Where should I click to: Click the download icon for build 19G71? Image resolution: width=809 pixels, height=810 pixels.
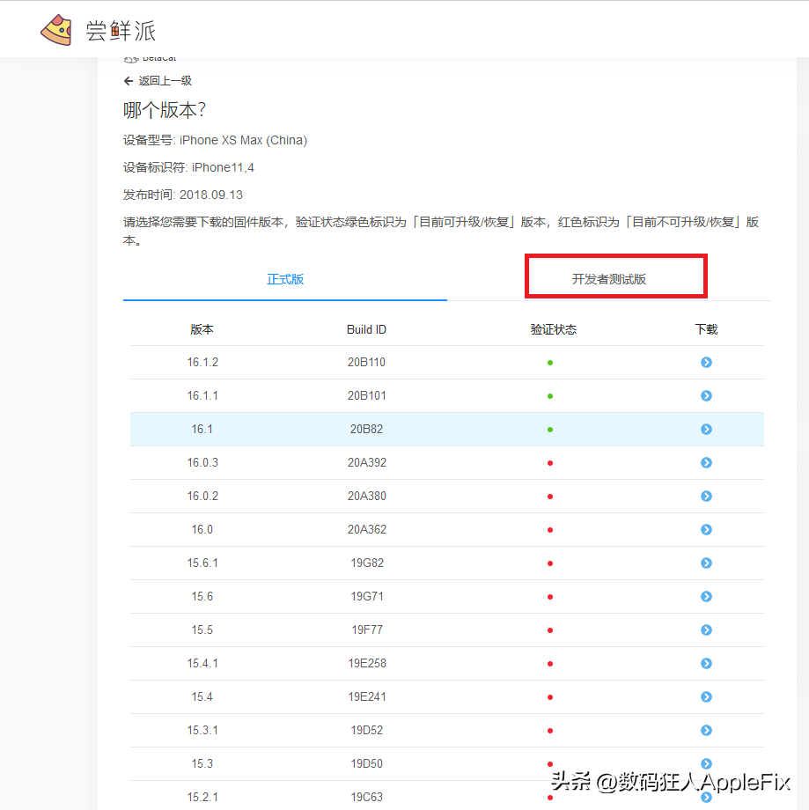tap(706, 596)
